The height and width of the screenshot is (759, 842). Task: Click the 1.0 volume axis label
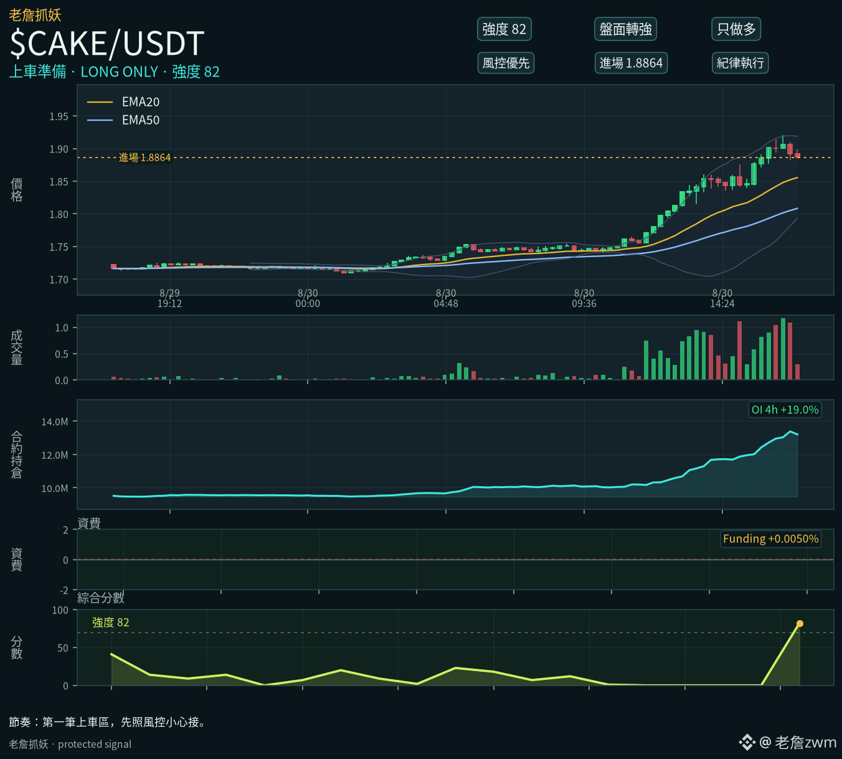click(x=62, y=328)
